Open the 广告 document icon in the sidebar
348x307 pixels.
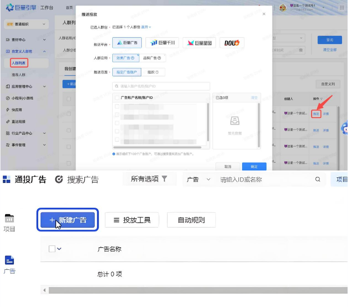9,260
